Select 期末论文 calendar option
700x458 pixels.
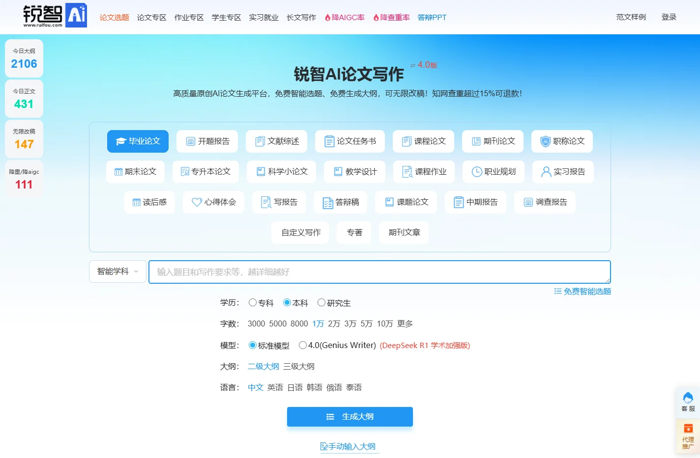pyautogui.click(x=135, y=172)
